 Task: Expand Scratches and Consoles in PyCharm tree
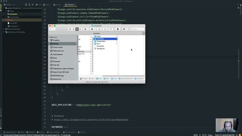pos(4,32)
